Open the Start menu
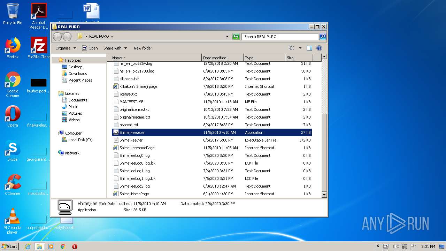446x251 pixels. pos(10,246)
